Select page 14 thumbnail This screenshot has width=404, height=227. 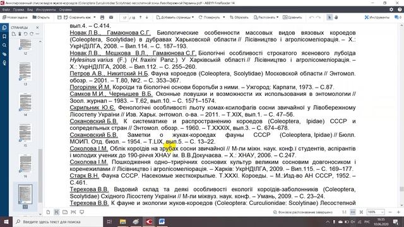click(25, 102)
